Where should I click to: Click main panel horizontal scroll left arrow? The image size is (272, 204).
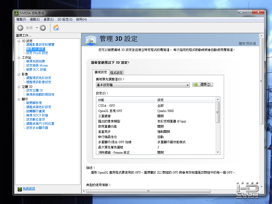click(x=84, y=191)
